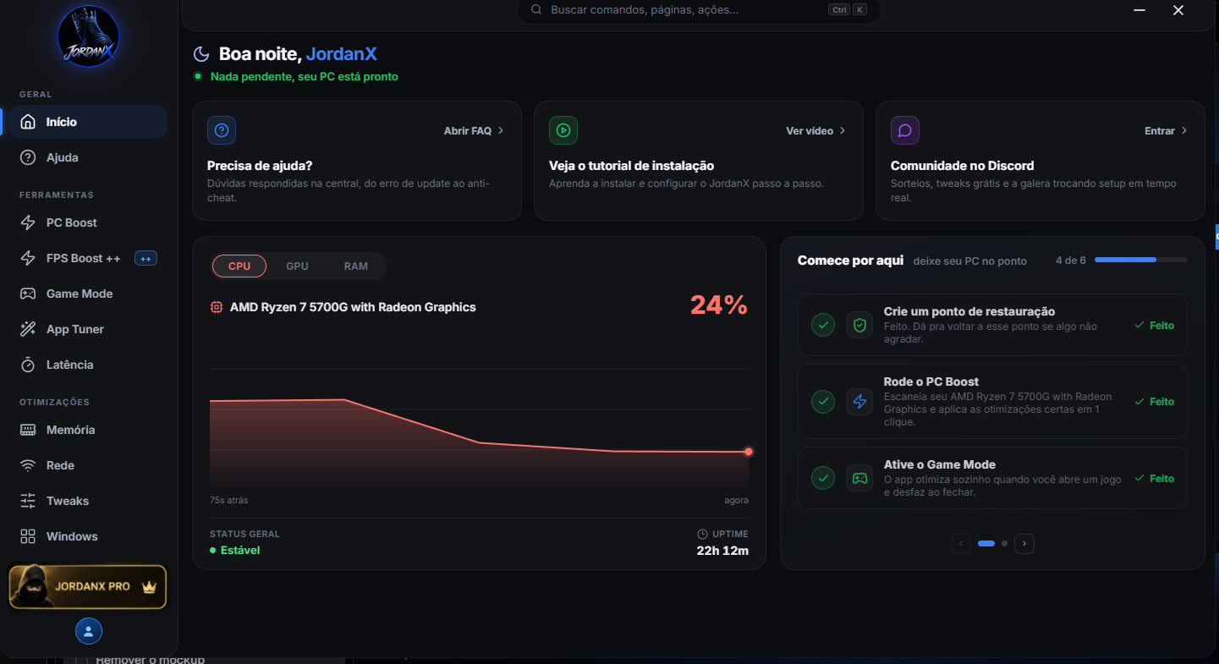Click the 75s atrás graph label

point(229,500)
